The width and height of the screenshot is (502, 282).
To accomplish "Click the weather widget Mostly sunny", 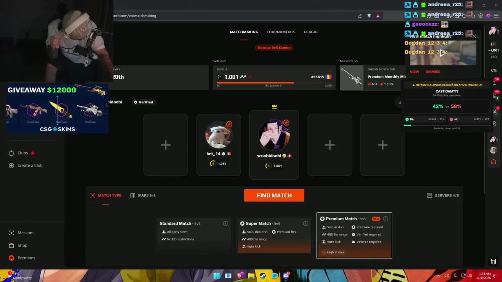I will tap(19, 276).
